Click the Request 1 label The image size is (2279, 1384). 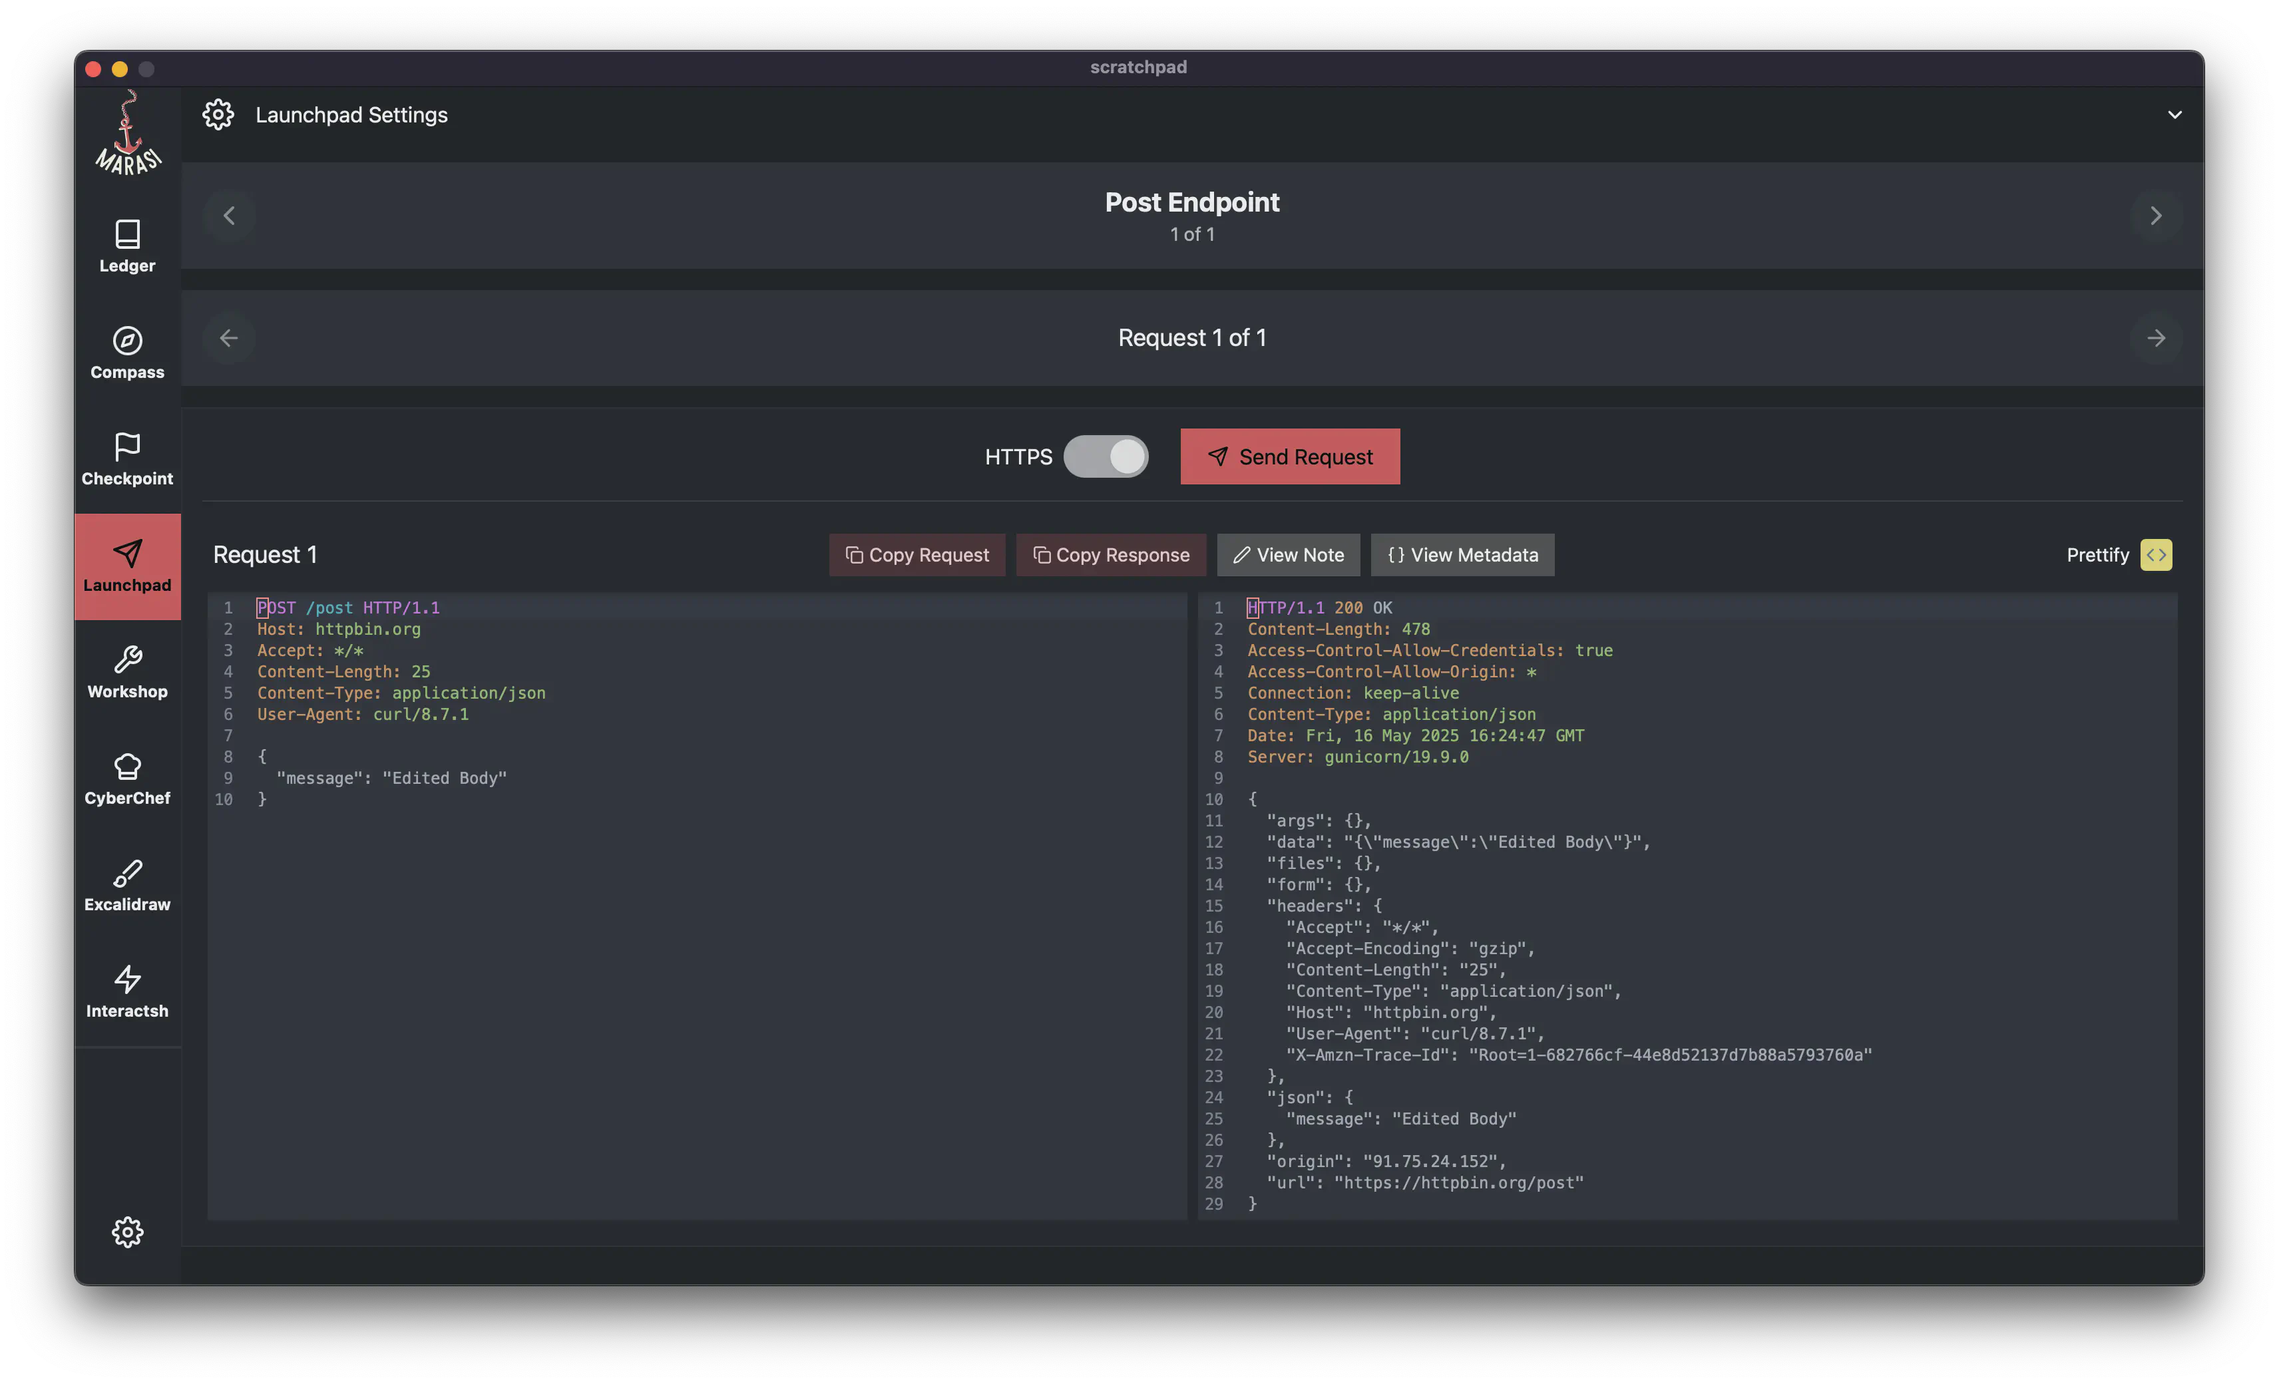pyautogui.click(x=264, y=554)
